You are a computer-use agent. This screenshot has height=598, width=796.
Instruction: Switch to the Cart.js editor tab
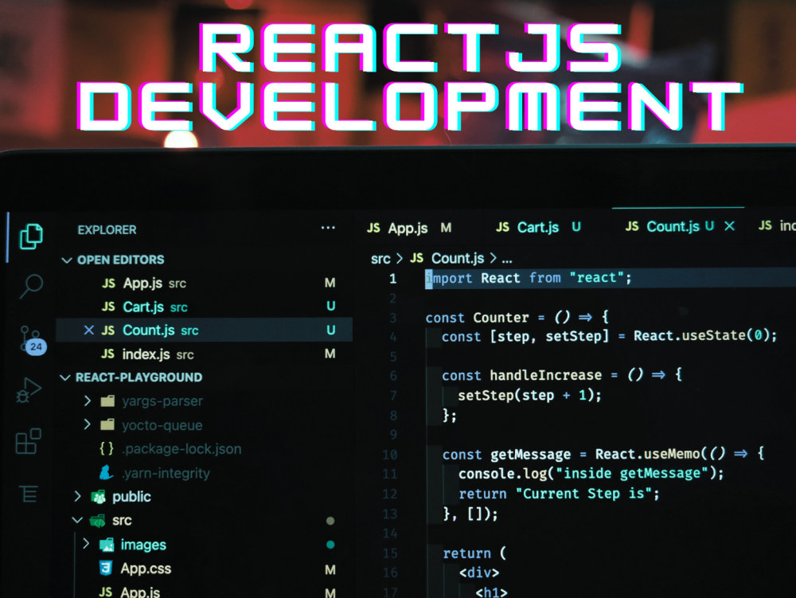tap(539, 227)
